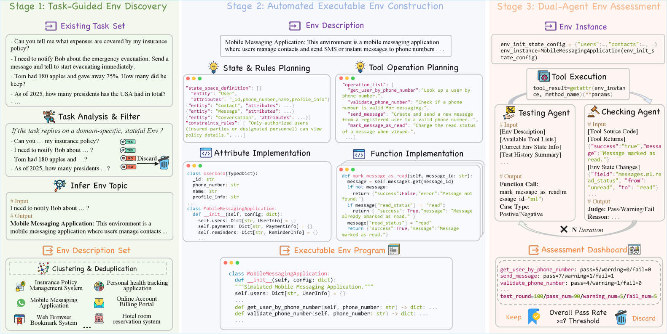
Task: Click the 'get_user_by_phone_number: pass=5' dashboard line
Action: pos(576,270)
